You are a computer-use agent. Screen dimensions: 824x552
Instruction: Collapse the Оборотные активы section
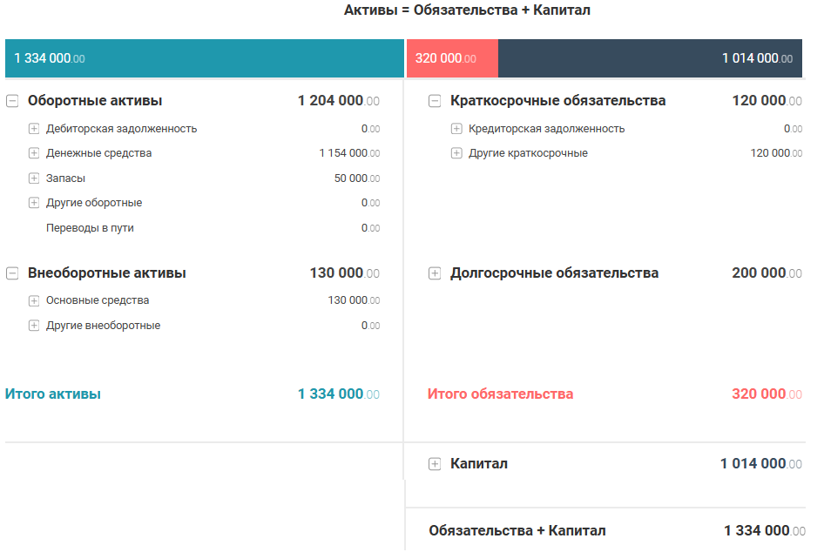pos(12,101)
